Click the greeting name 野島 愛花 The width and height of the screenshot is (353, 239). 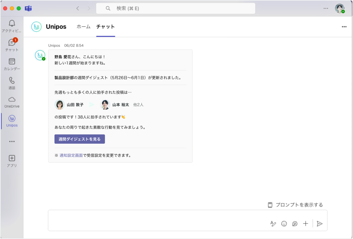tap(62, 57)
